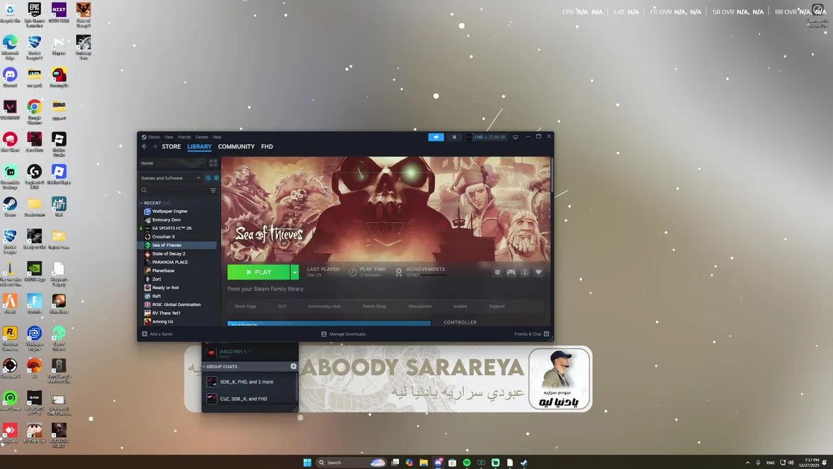Open Friends & Chat button

click(532, 334)
